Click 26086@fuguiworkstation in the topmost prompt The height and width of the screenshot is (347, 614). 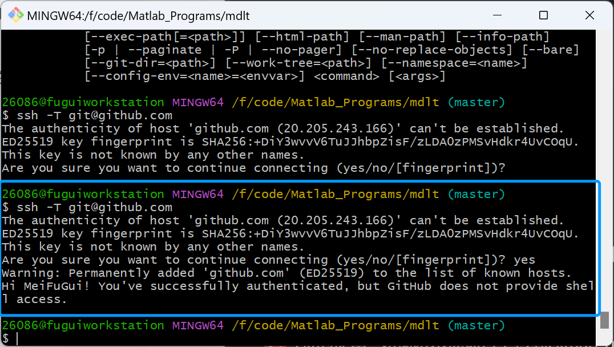point(83,103)
